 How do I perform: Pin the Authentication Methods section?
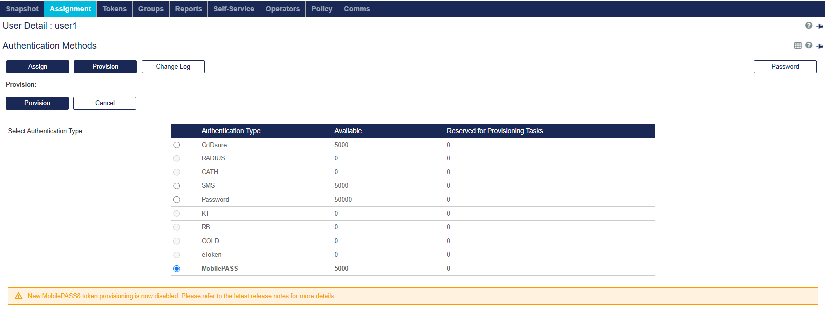[x=820, y=46]
